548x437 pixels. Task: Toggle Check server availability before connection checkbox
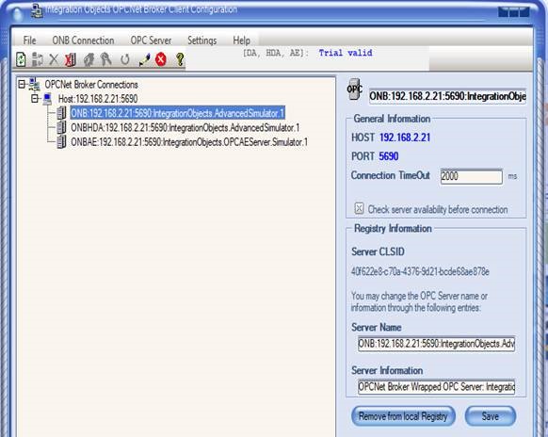click(x=359, y=208)
